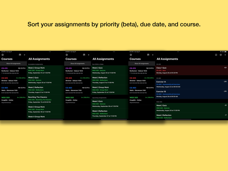Select the CS 460 course in the left screenshot
The height and width of the screenshot is (171, 228).
13,90
